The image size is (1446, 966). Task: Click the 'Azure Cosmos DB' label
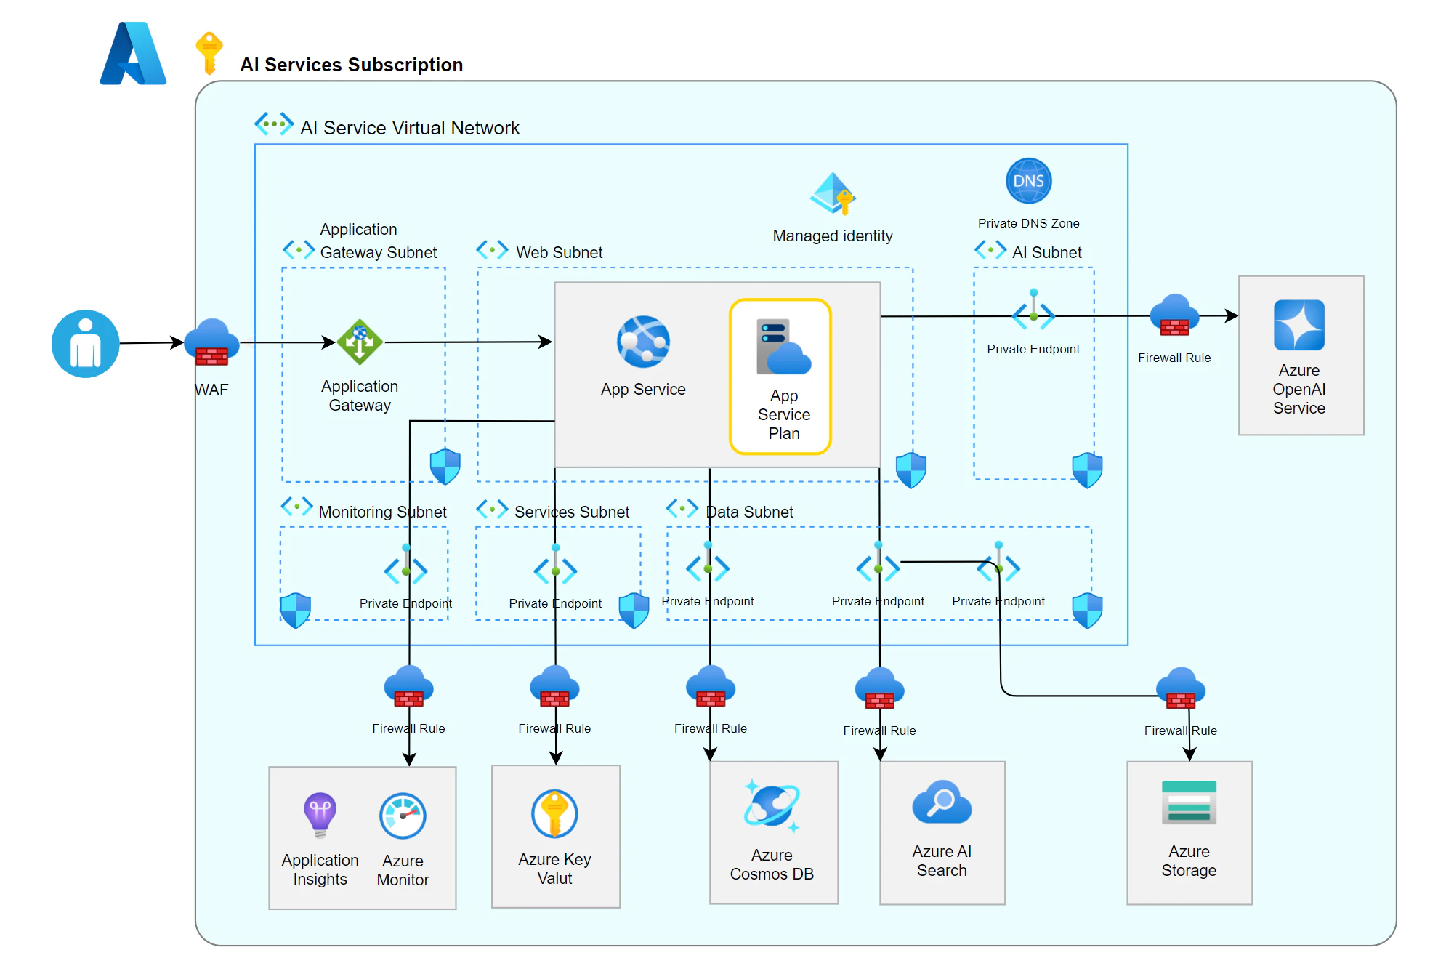coord(772,864)
